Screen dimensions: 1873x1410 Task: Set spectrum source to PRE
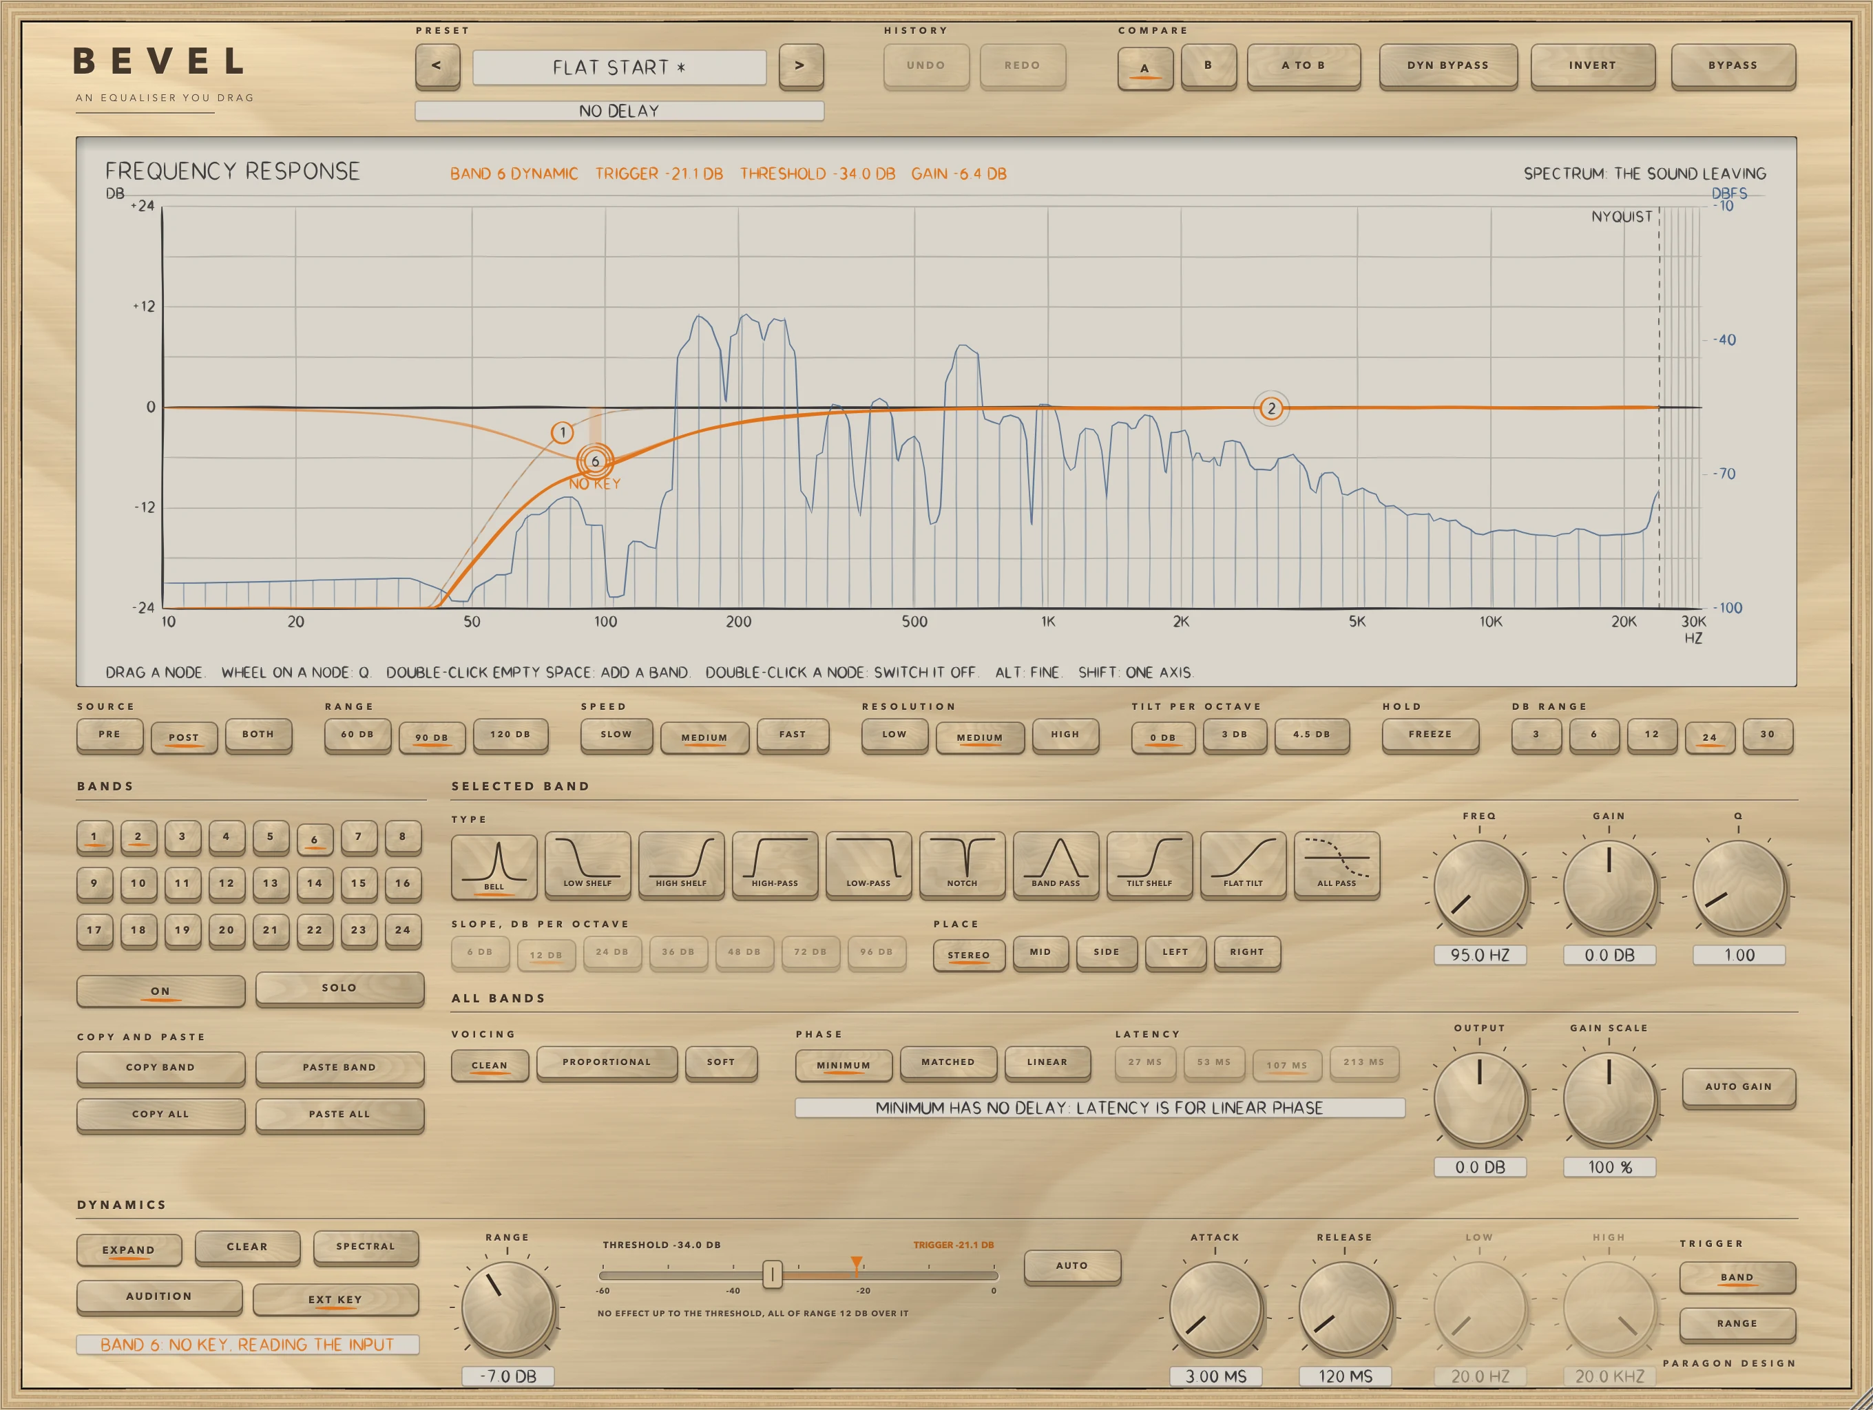(109, 735)
